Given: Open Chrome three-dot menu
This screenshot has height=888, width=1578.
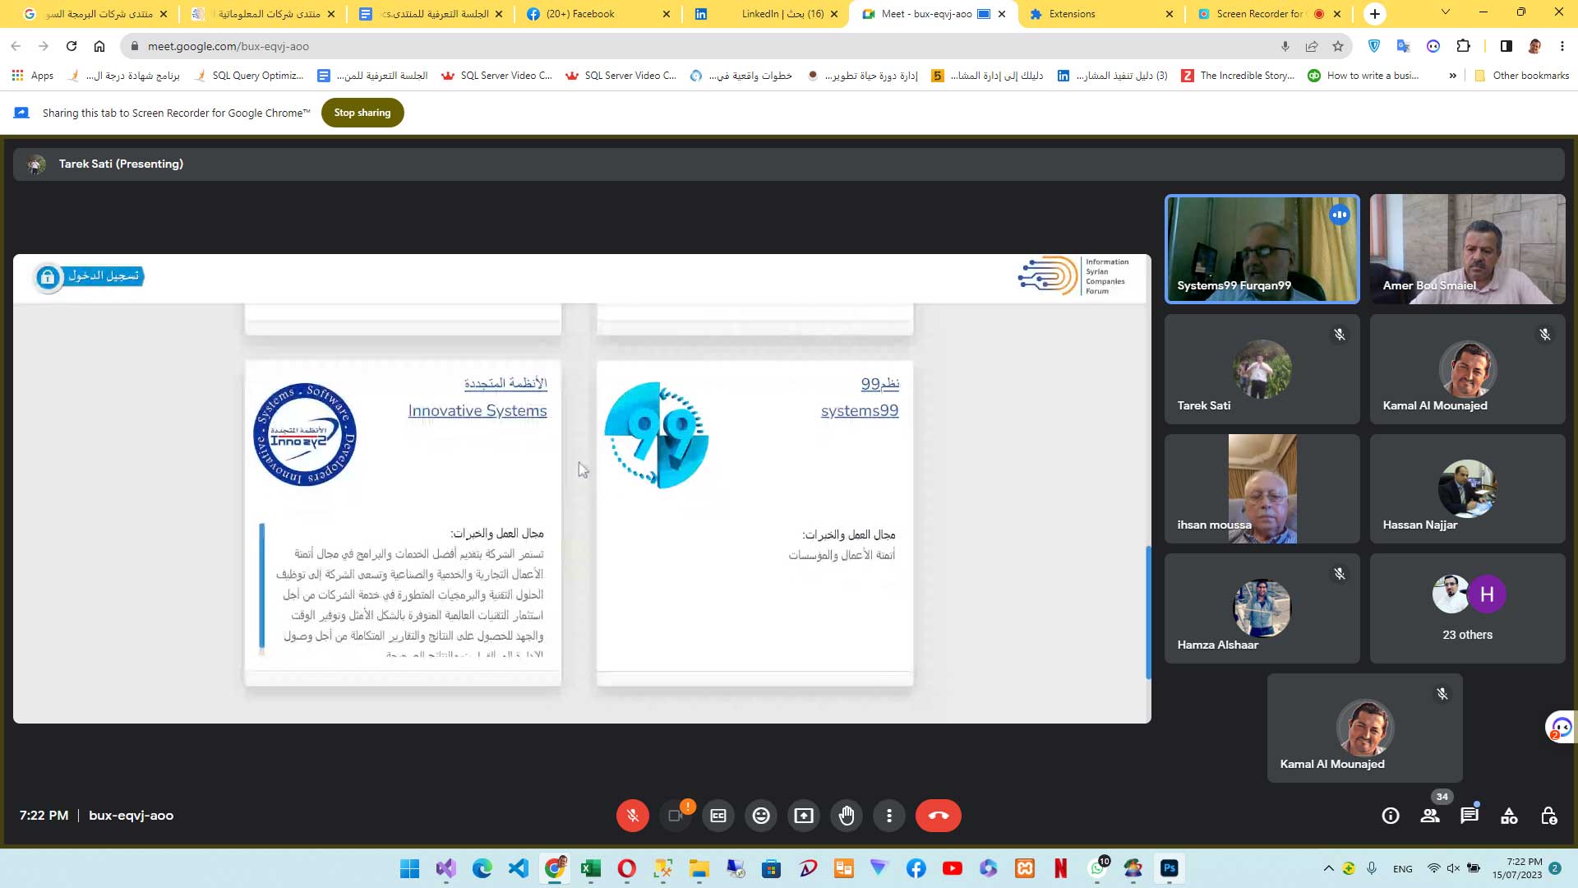Looking at the screenshot, I should coord(1562,46).
